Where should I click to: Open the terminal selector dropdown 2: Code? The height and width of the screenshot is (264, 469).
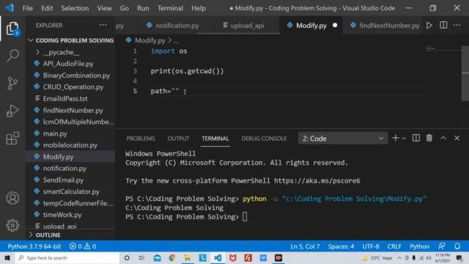343,139
